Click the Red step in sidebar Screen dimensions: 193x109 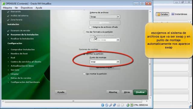[x=13, y=58]
